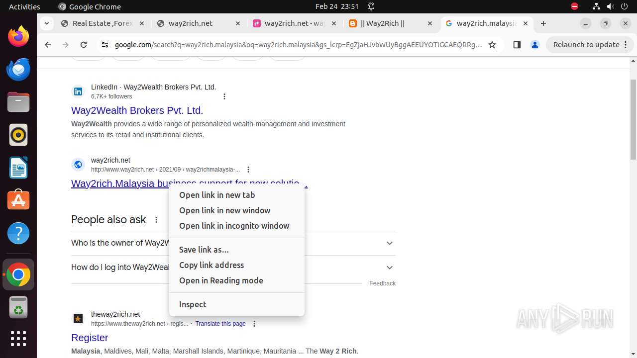Expand 'How do I log into Way2Weal...' question

233,268
